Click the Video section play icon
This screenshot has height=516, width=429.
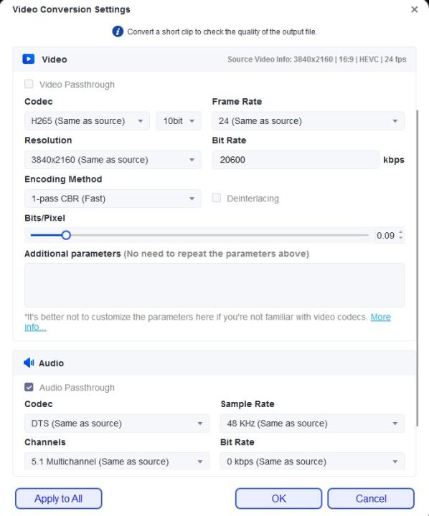point(28,59)
